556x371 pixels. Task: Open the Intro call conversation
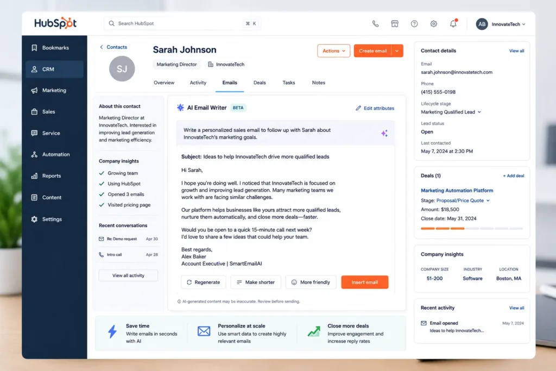pyautogui.click(x=128, y=255)
